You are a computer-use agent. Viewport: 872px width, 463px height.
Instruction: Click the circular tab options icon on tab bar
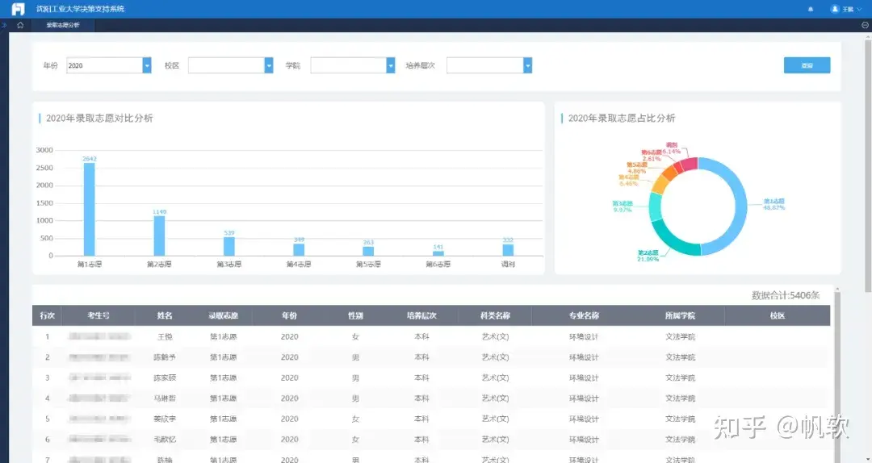click(865, 25)
